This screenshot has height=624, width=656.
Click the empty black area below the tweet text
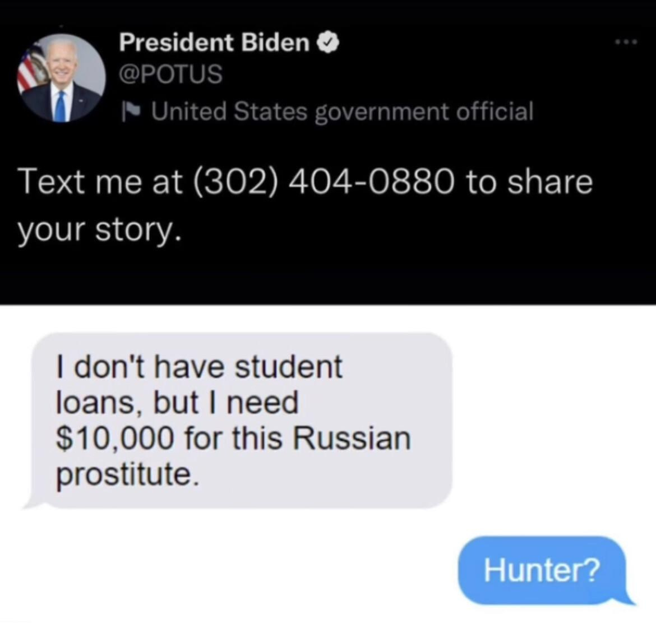pyautogui.click(x=328, y=276)
